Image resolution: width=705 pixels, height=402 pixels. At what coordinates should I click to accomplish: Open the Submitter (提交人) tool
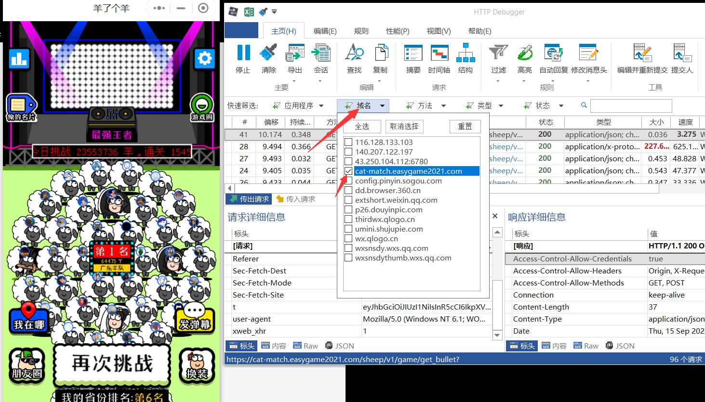pyautogui.click(x=682, y=53)
